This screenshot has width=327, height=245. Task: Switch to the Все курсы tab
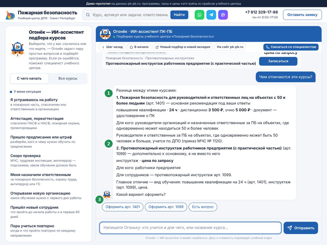coord(68,78)
